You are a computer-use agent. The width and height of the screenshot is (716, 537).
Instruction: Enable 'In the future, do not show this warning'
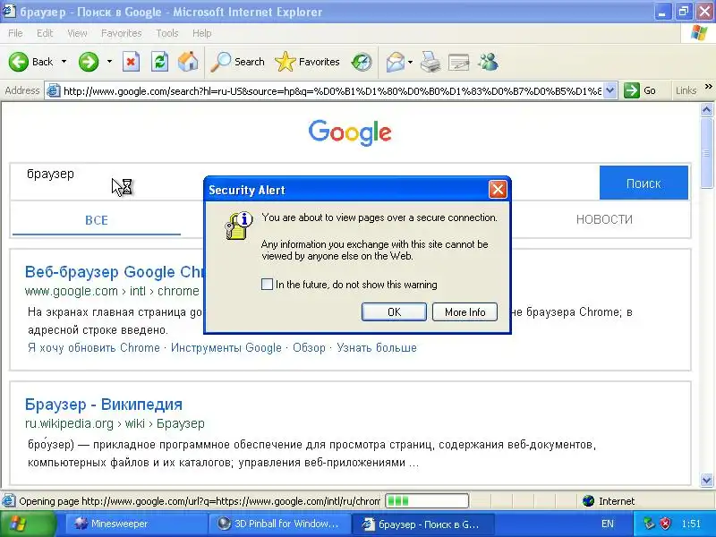click(x=267, y=284)
